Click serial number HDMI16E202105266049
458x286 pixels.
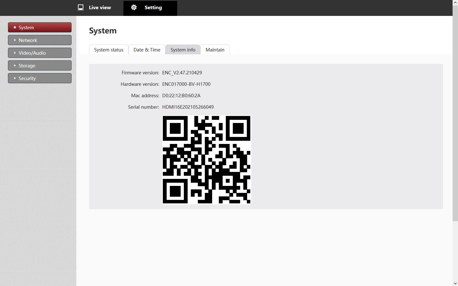point(188,107)
